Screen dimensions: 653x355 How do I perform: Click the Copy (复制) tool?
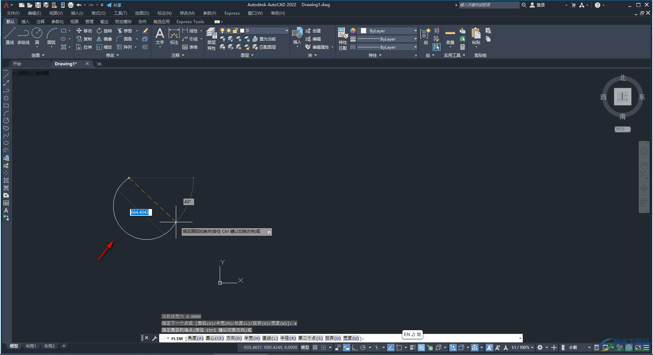pos(84,39)
